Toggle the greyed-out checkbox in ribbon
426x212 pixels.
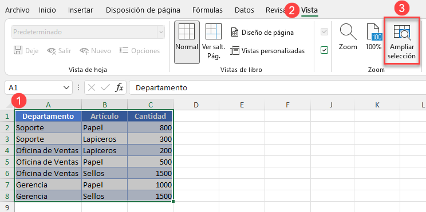point(324,32)
